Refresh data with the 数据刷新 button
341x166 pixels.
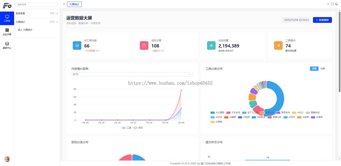coord(322,20)
